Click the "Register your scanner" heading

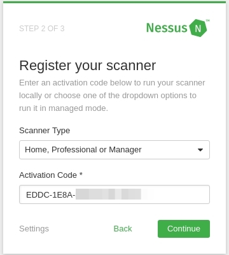coord(88,66)
